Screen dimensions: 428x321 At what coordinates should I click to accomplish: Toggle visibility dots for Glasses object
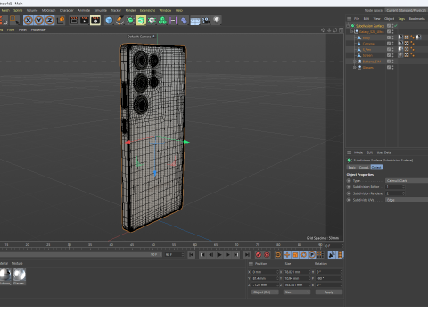pos(392,68)
